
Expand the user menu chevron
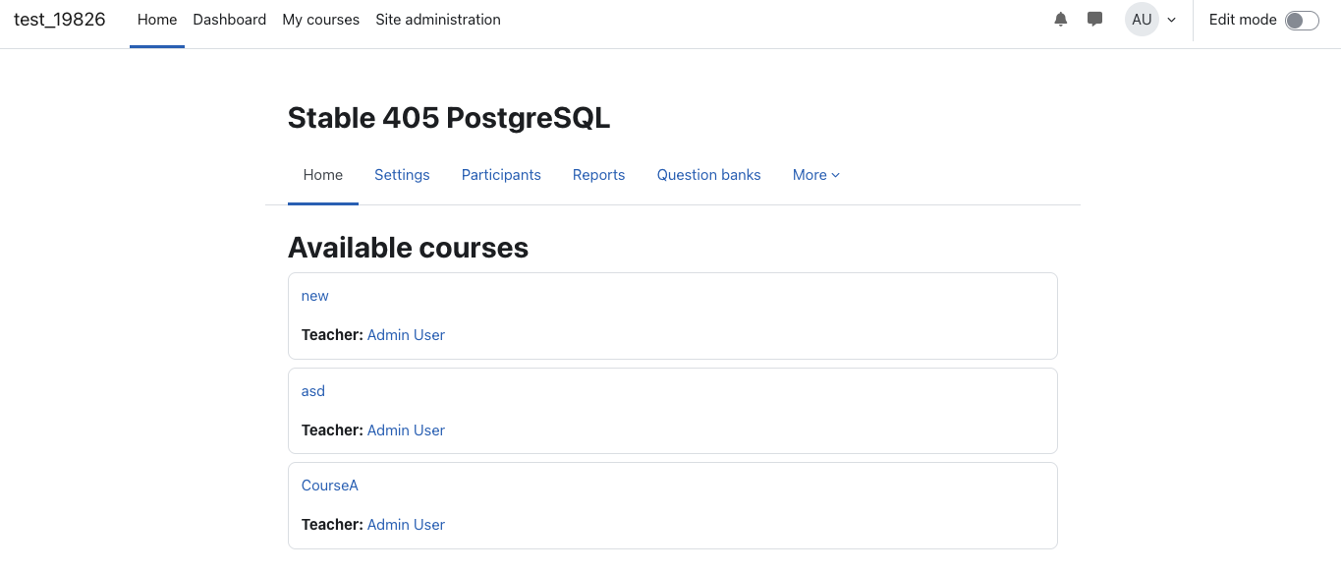(1172, 20)
